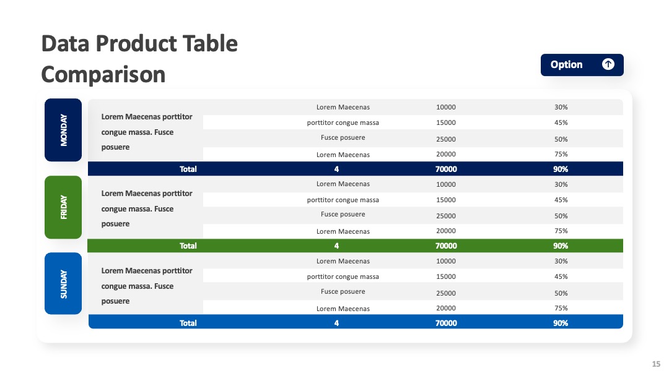Click the 45% value in Friday section

[561, 200]
